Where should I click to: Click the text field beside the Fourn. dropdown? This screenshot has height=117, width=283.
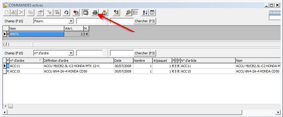tap(89, 21)
